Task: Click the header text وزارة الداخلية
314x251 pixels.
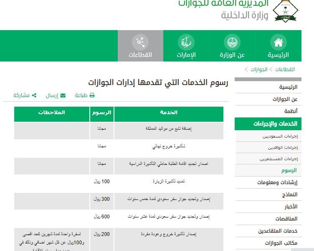Action: [245, 15]
